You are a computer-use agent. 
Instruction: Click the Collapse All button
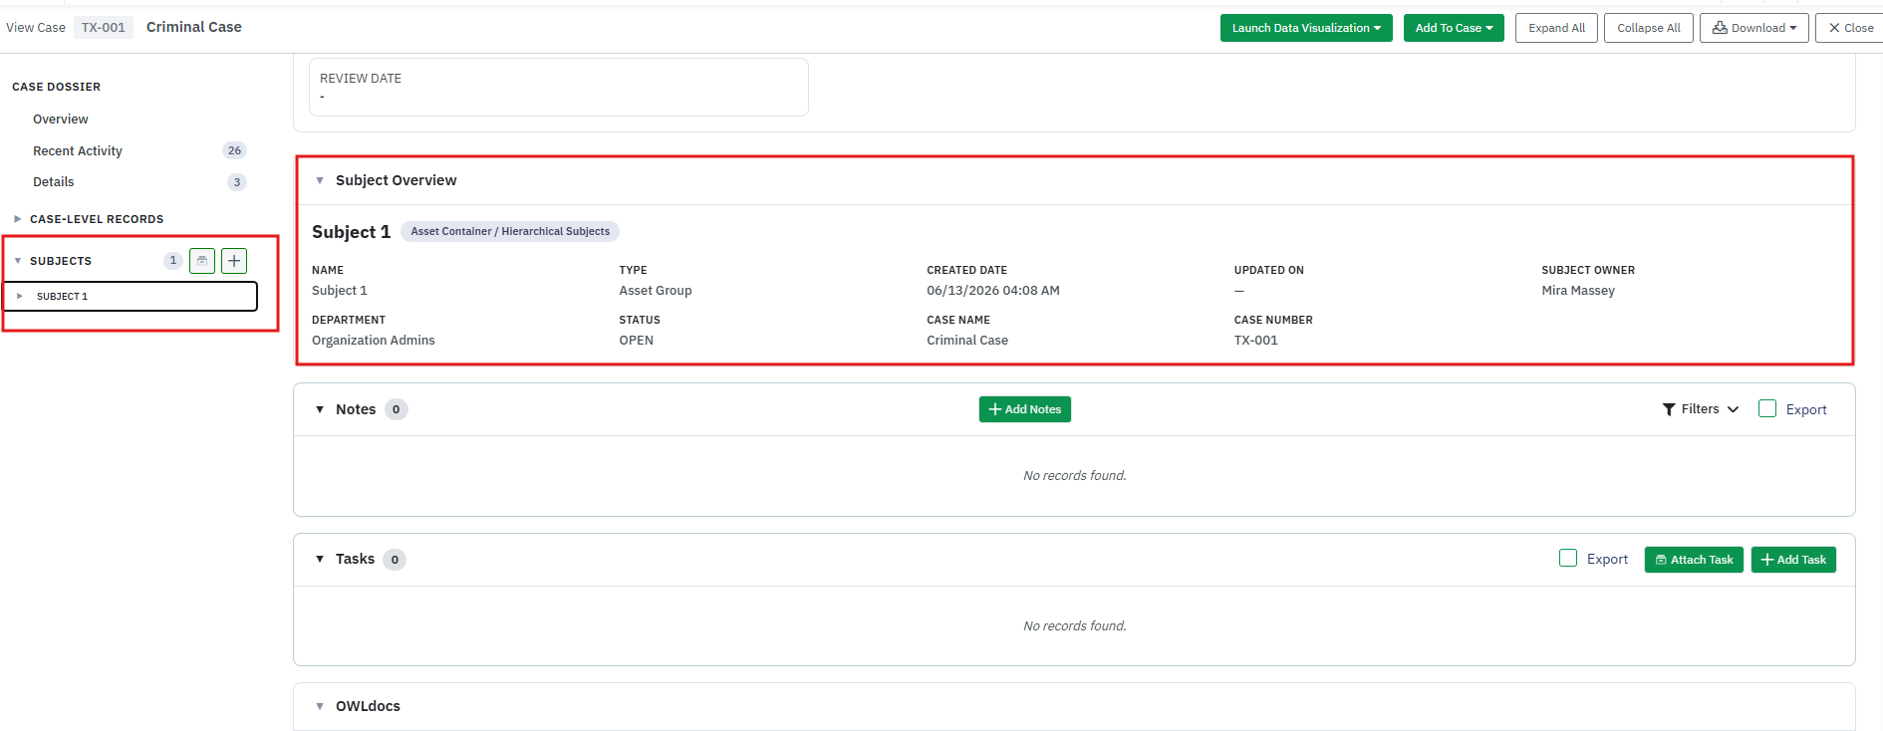[x=1648, y=28]
